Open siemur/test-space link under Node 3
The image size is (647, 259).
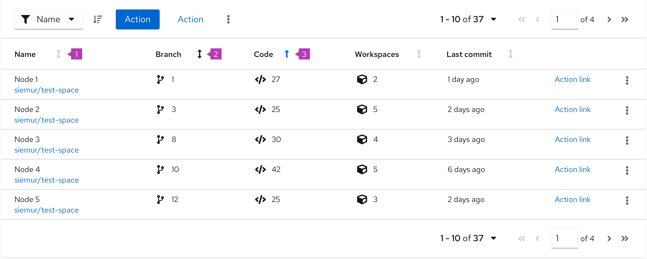pos(47,150)
